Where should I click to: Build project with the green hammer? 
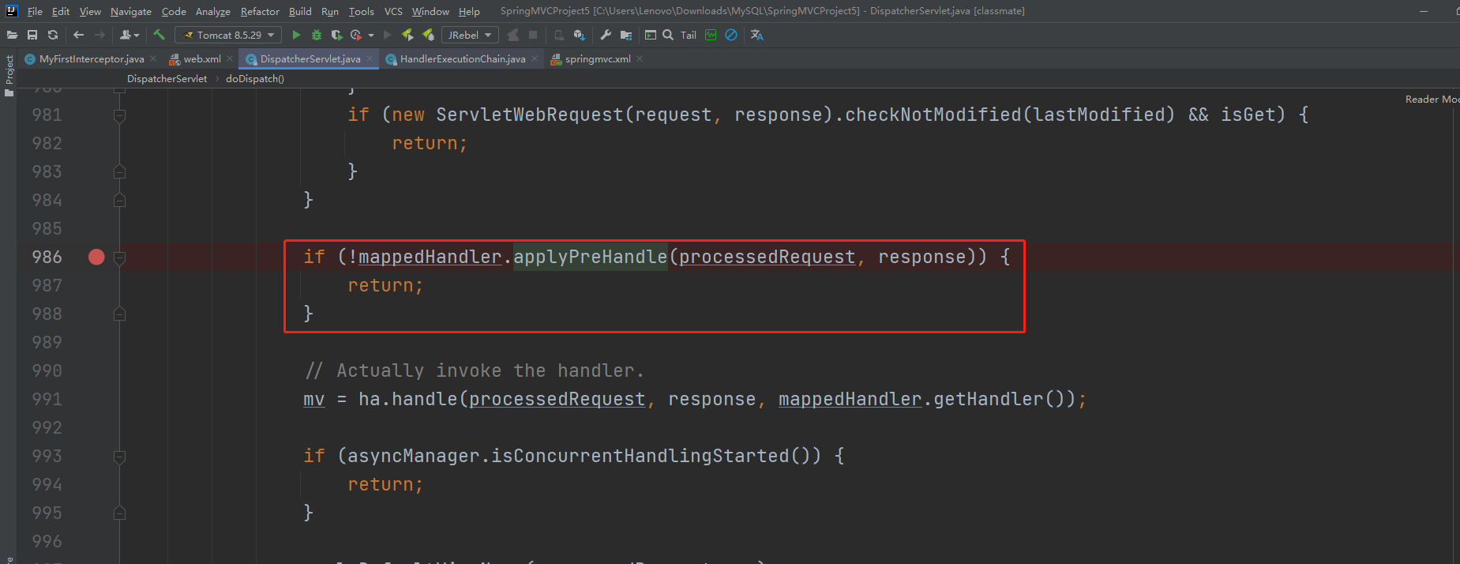pos(159,35)
